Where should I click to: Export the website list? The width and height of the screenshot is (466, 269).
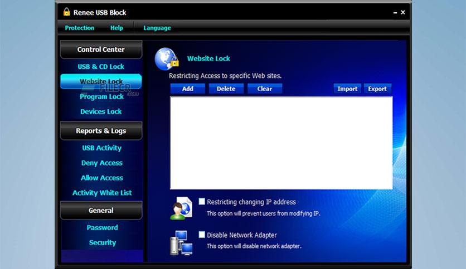pyautogui.click(x=377, y=88)
